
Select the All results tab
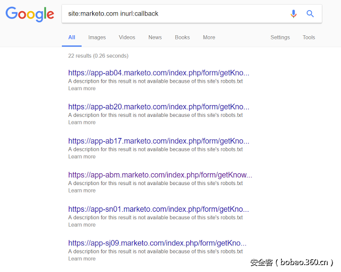point(72,37)
